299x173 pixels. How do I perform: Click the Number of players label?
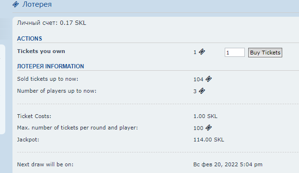(57, 91)
